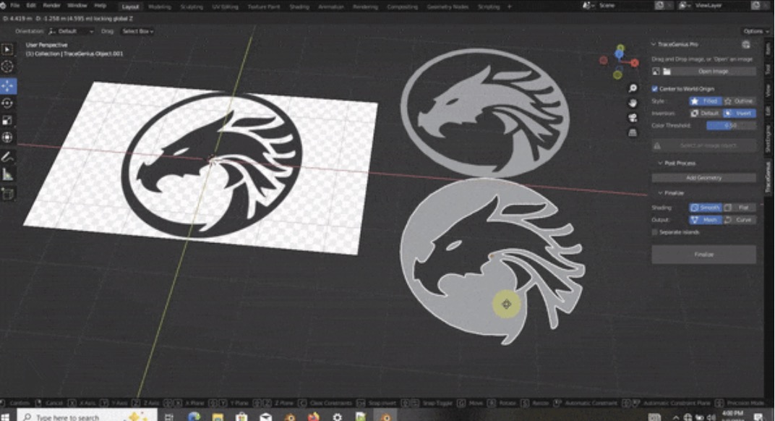Screen dimensions: 775x421
Task: Switch perspective/orthographic grid icon
Action: [x=633, y=132]
